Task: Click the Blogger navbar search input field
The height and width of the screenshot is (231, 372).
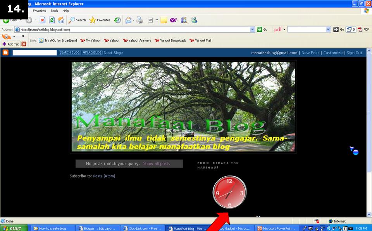Action: pos(34,53)
